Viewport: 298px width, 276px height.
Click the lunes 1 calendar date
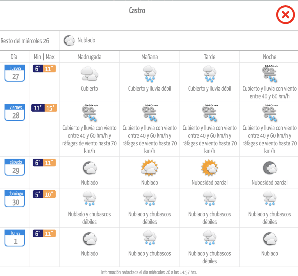coord(15,238)
